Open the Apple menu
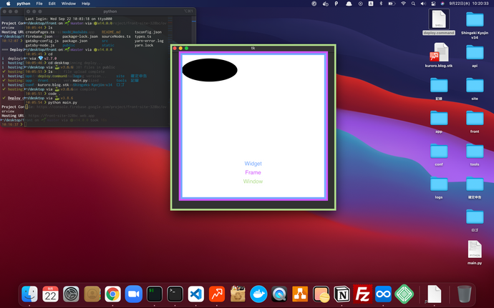 9,4
